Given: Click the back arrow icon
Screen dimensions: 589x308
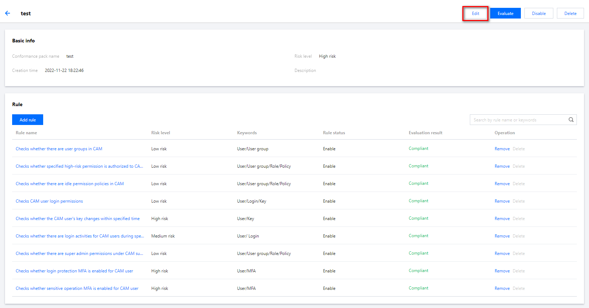Looking at the screenshot, I should (x=7, y=13).
